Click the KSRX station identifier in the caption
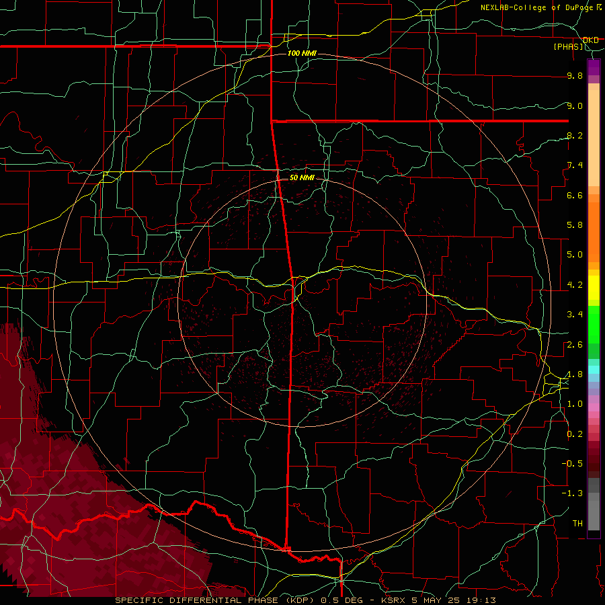 393,600
